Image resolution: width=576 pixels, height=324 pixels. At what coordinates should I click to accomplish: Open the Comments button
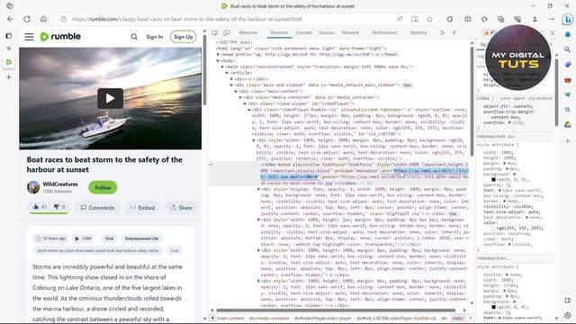(x=97, y=208)
